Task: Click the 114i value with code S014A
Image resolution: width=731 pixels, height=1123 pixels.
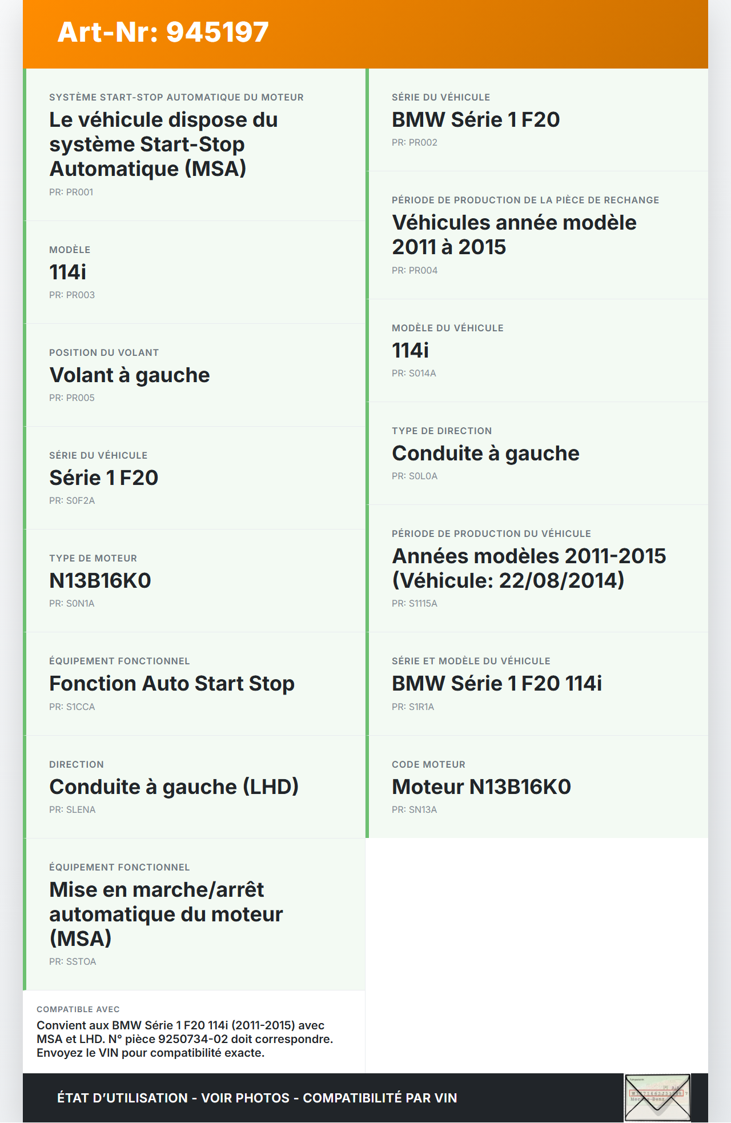Action: (410, 351)
